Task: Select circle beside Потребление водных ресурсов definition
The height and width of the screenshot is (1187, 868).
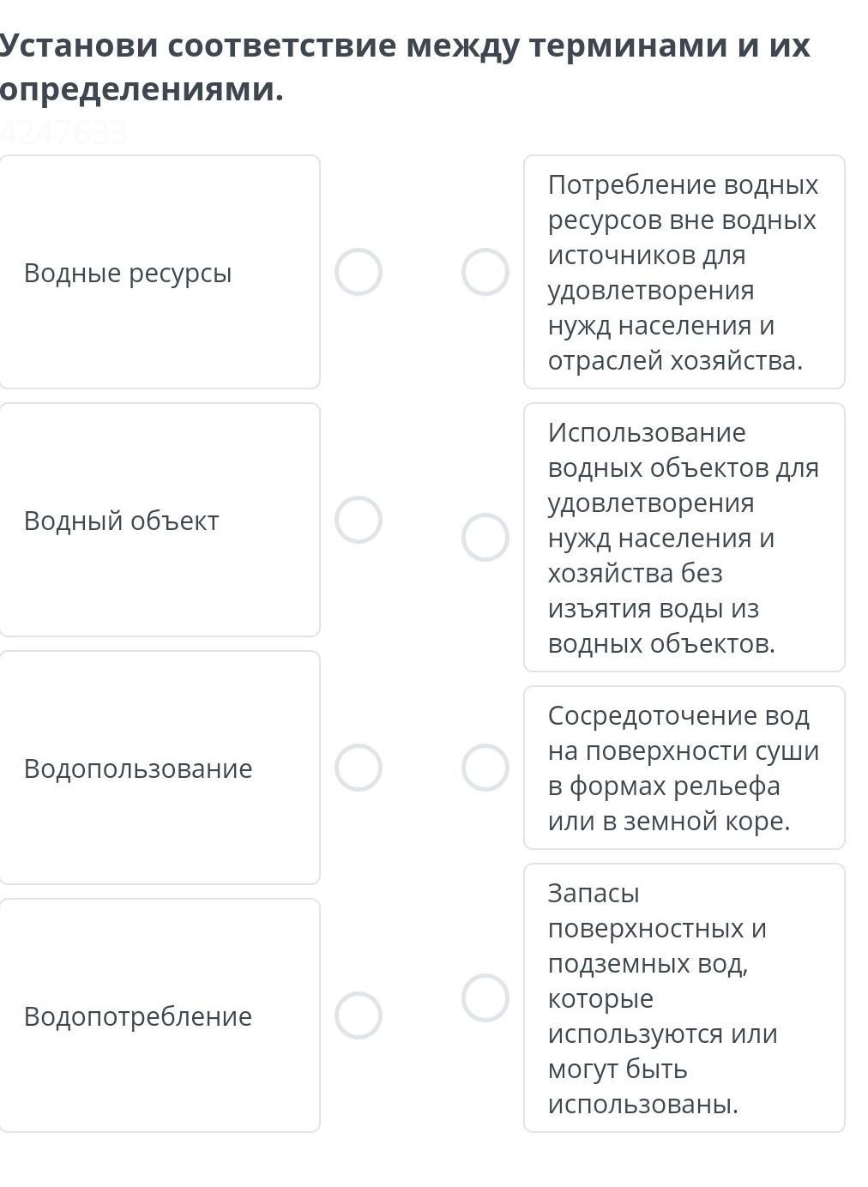Action: pyautogui.click(x=485, y=272)
